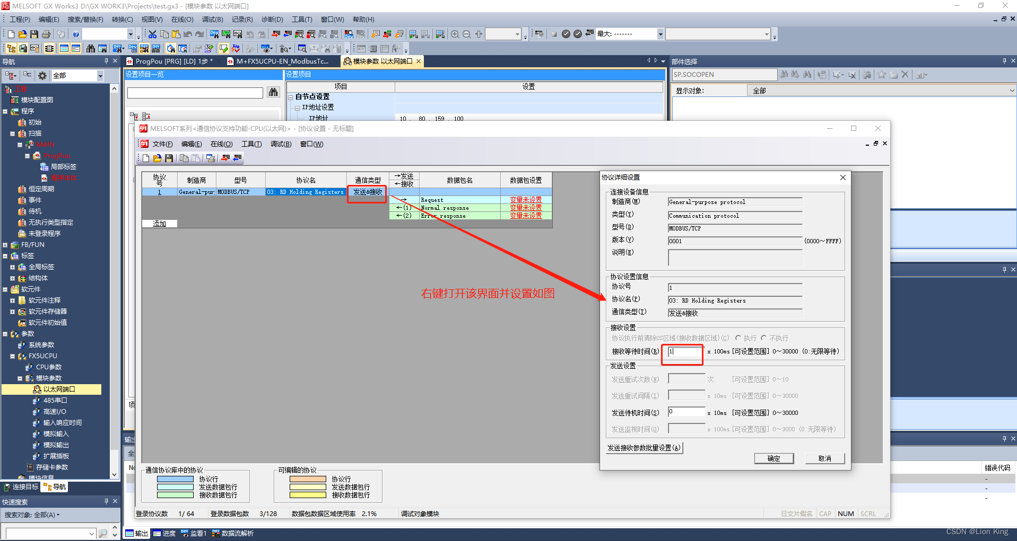The image size is (1017, 541).
Task: Click the Save icon in the toolbar
Action: click(34, 33)
